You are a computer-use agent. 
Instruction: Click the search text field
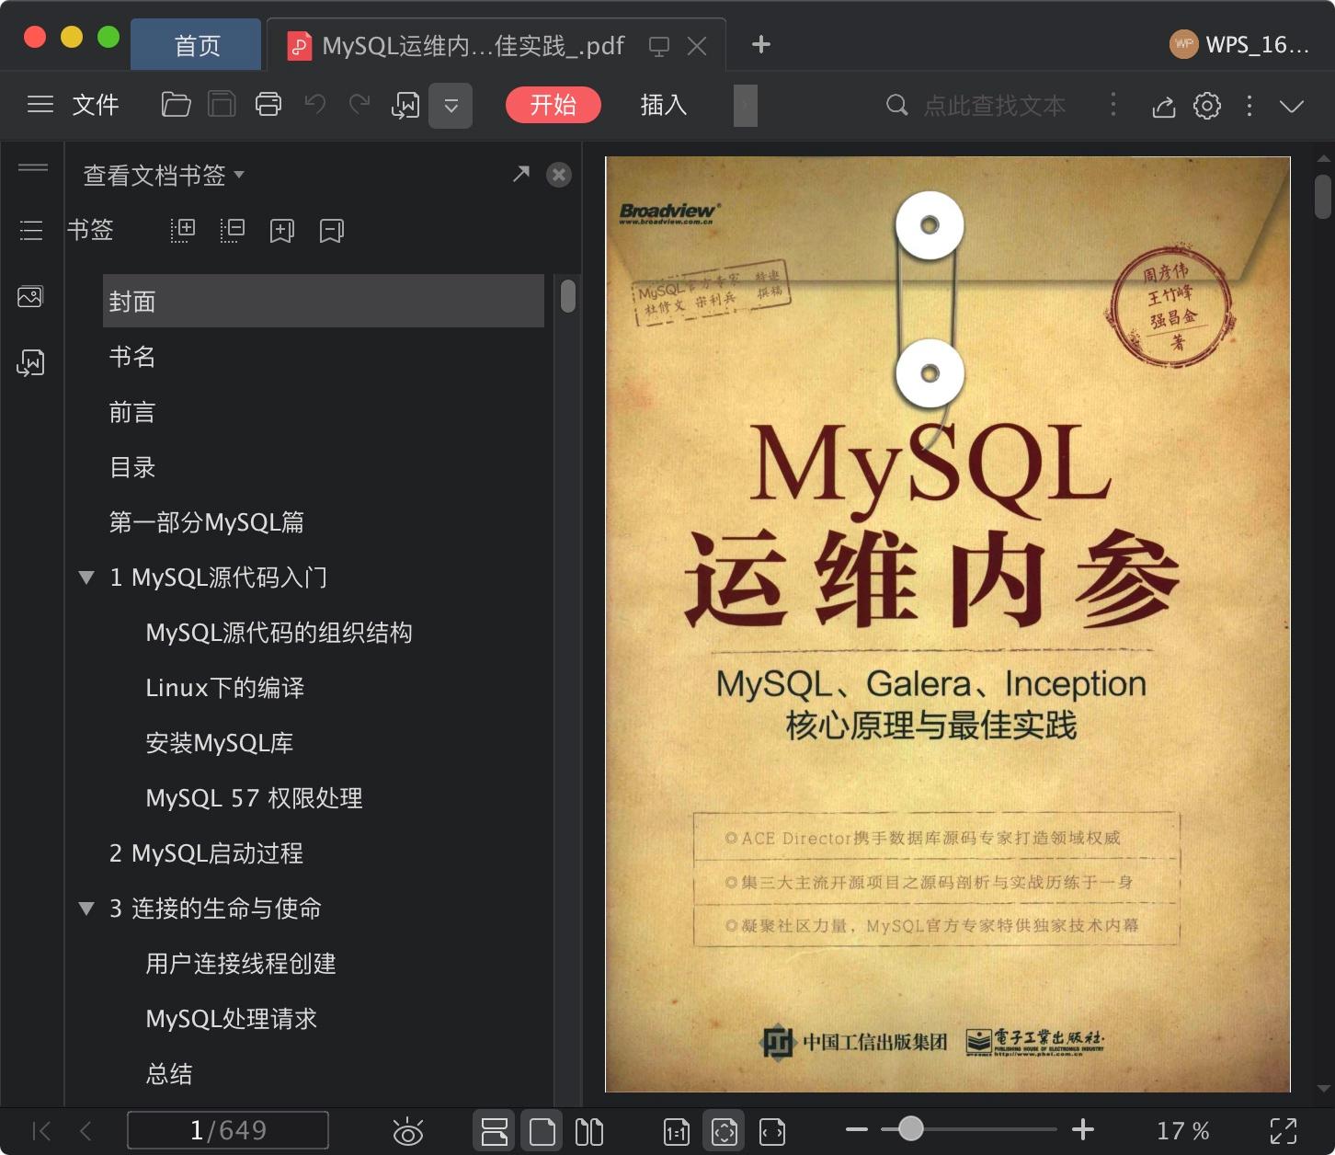point(994,106)
